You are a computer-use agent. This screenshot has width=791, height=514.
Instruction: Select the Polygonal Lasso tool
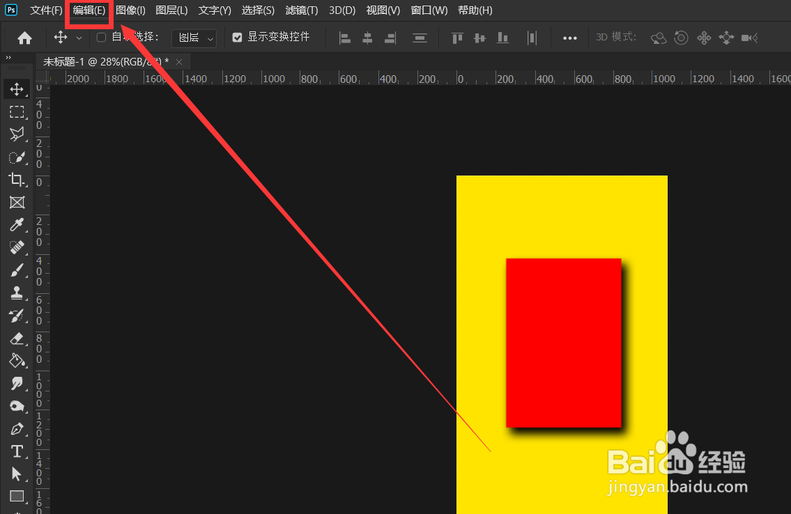[x=17, y=134]
